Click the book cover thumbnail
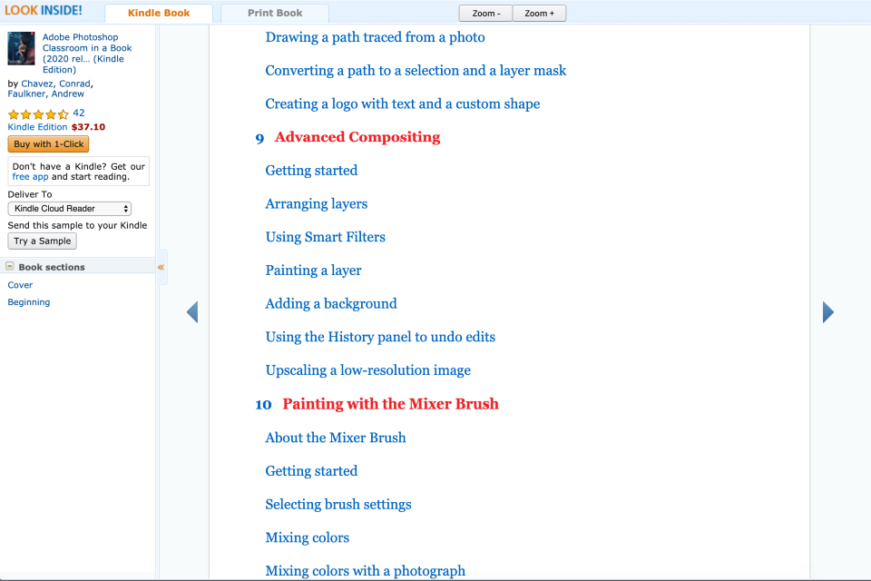Viewport: 871px width, 581px height. click(21, 49)
